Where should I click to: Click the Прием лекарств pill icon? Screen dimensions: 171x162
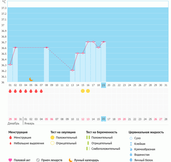[38, 160]
